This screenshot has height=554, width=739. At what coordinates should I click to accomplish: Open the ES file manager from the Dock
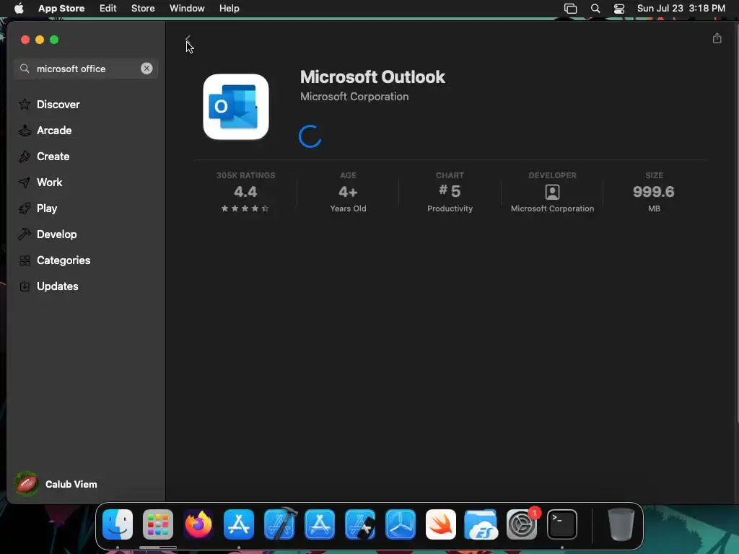(481, 524)
